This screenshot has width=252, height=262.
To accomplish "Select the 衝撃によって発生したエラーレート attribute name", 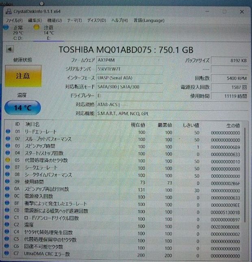I will pyautogui.click(x=56, y=204).
